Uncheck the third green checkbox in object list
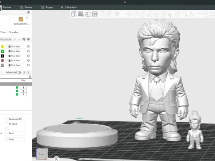Viewport: 215px width, 161px height. click(17, 94)
